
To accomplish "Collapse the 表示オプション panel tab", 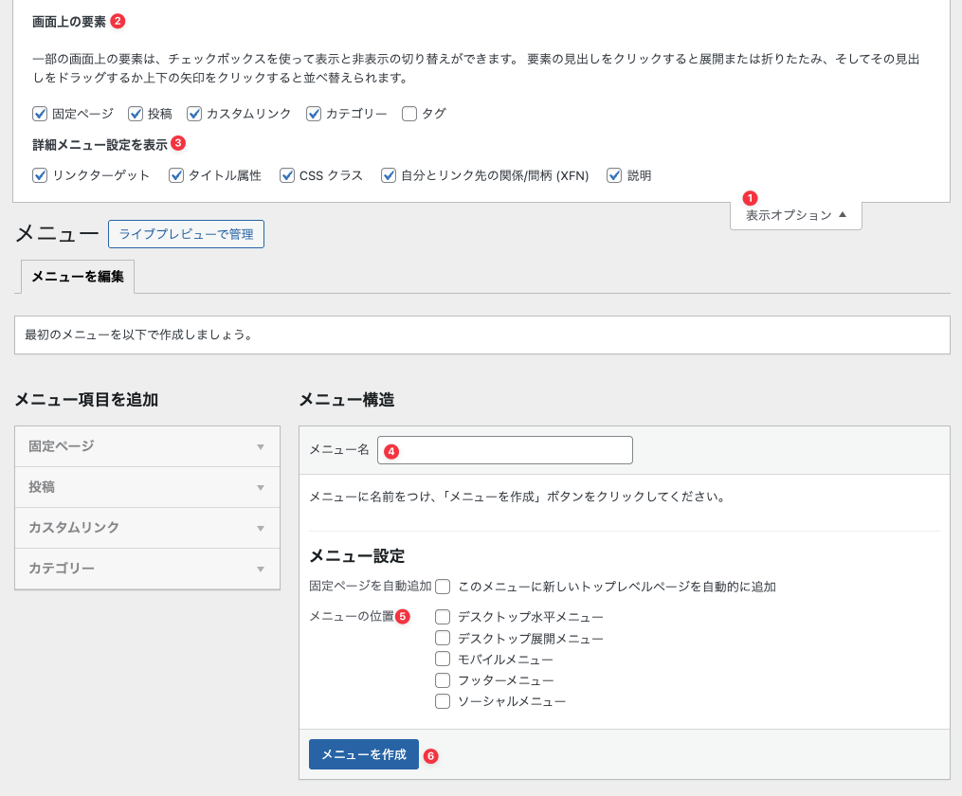I will tap(795, 215).
